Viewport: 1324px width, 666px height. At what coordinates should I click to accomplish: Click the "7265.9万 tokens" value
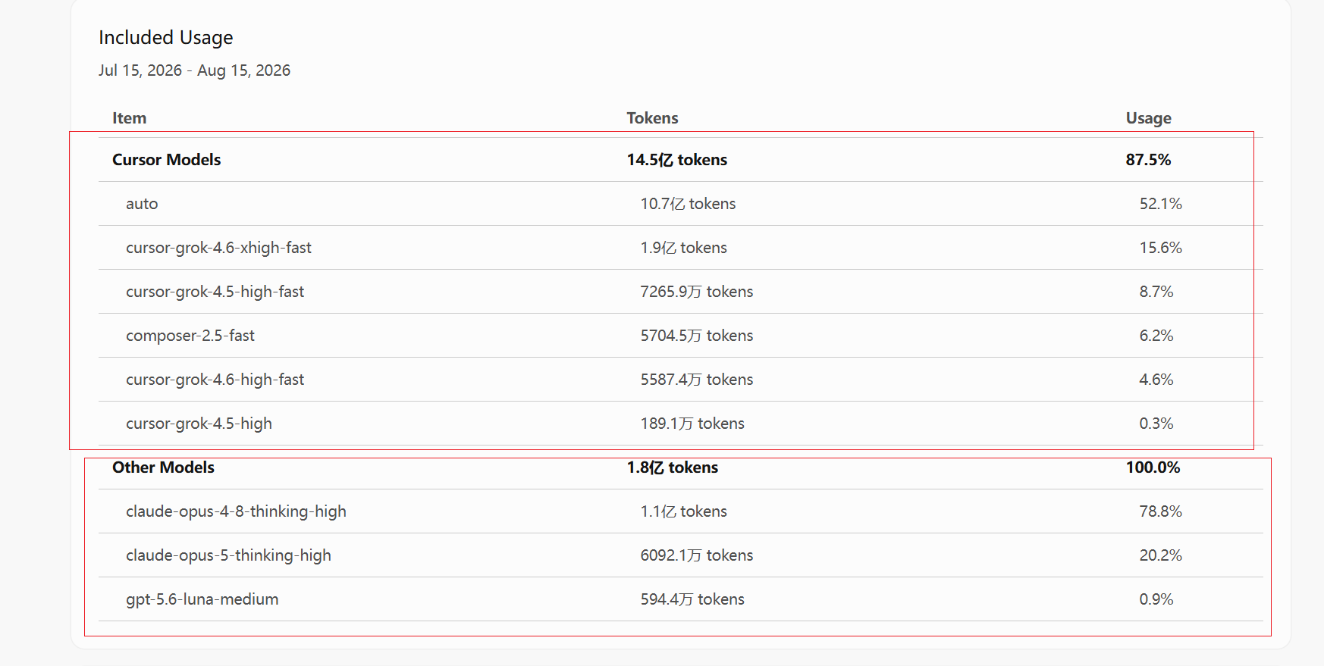(x=697, y=292)
